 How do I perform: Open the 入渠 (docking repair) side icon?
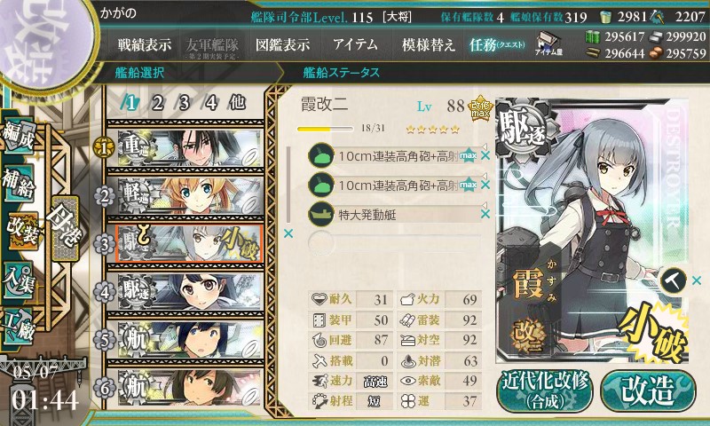point(19,280)
